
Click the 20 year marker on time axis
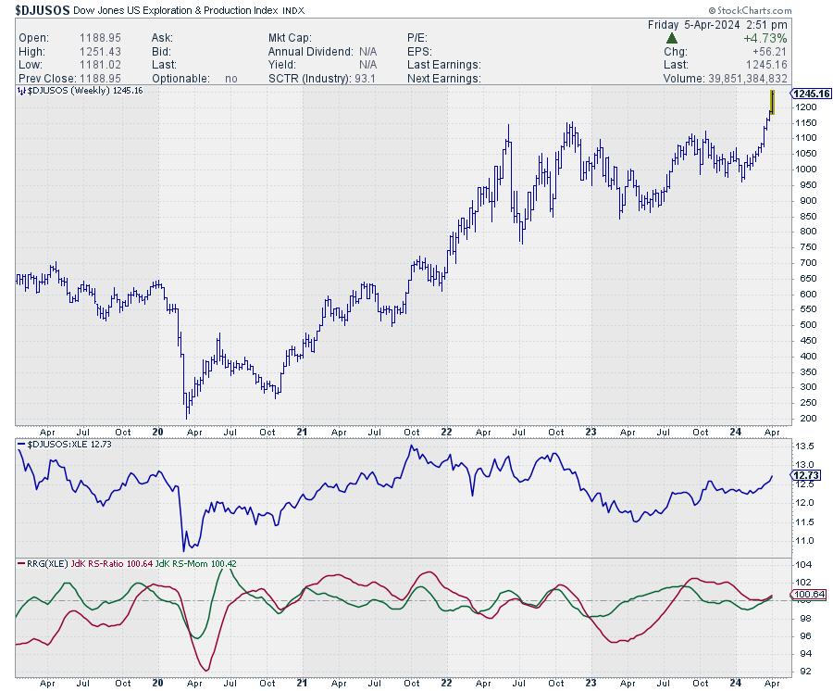click(156, 431)
